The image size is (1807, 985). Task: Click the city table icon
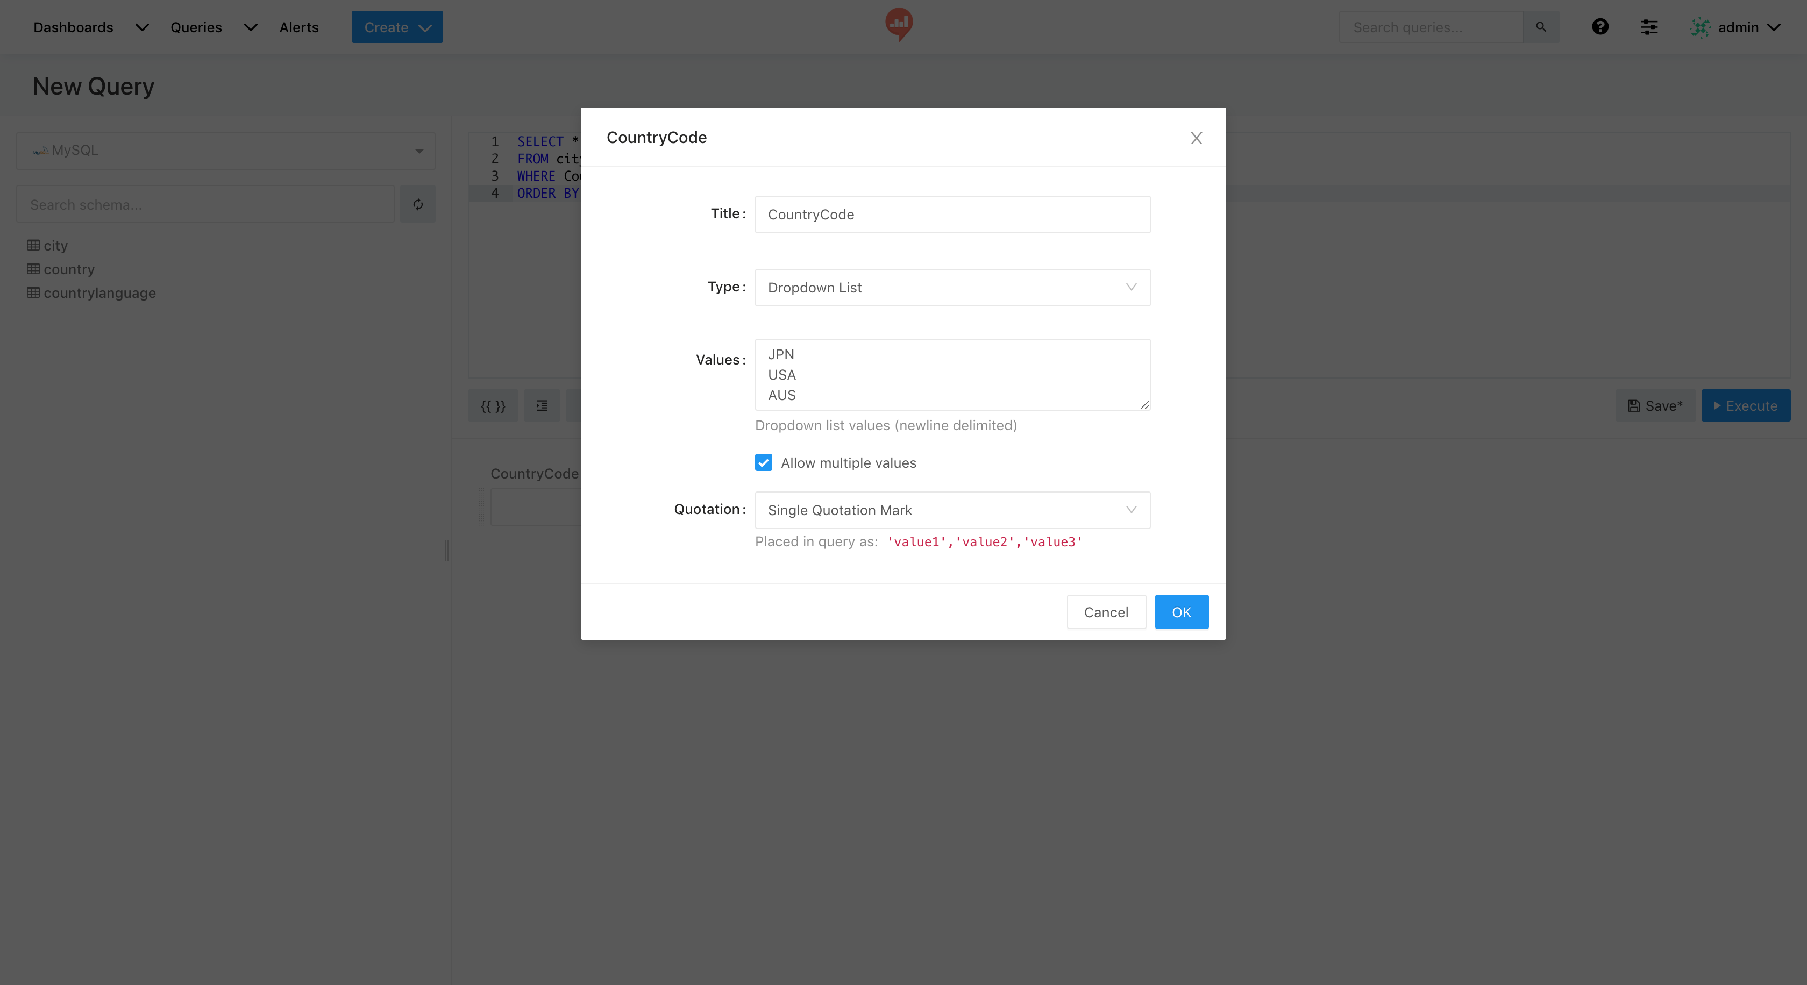click(33, 245)
